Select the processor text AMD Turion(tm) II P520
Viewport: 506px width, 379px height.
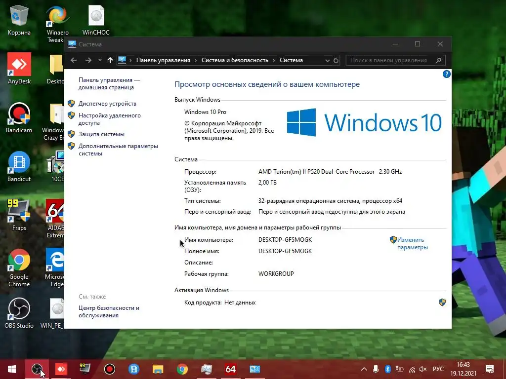pyautogui.click(x=330, y=171)
